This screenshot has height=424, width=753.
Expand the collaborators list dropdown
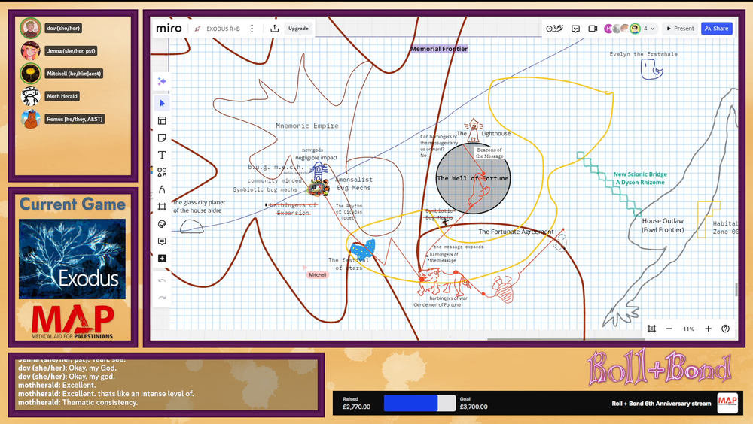click(x=652, y=29)
